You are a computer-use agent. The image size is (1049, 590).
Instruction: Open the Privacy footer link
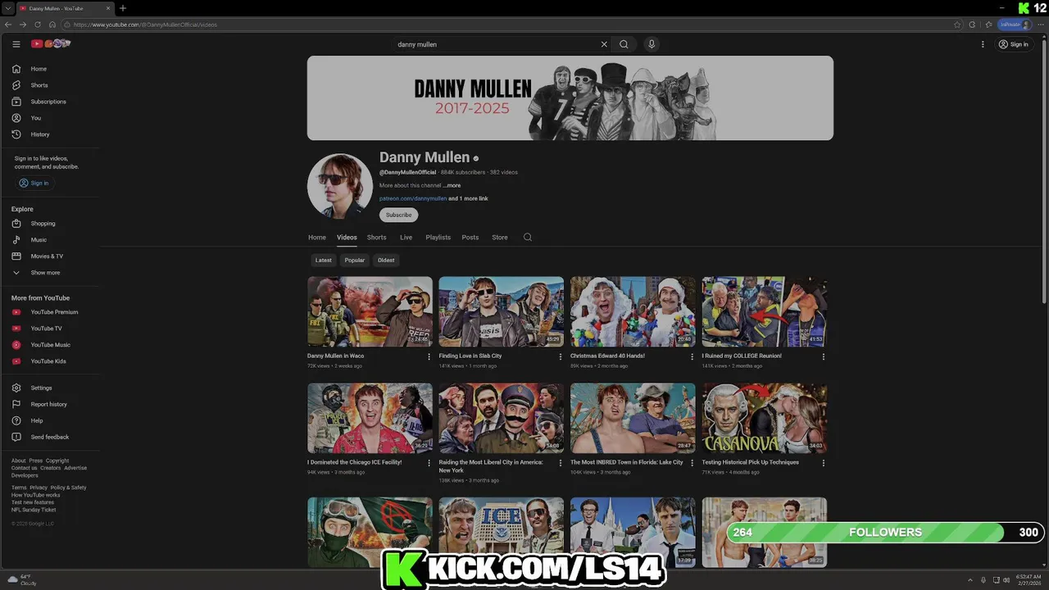coord(39,488)
